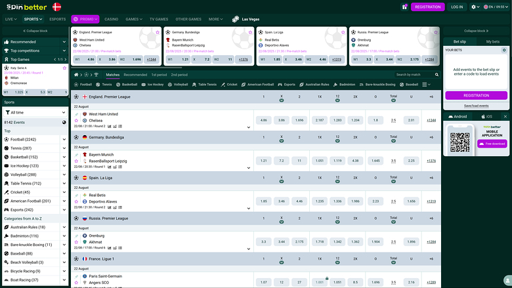Click Free download app button
This screenshot has height=288, width=512.
492,144
